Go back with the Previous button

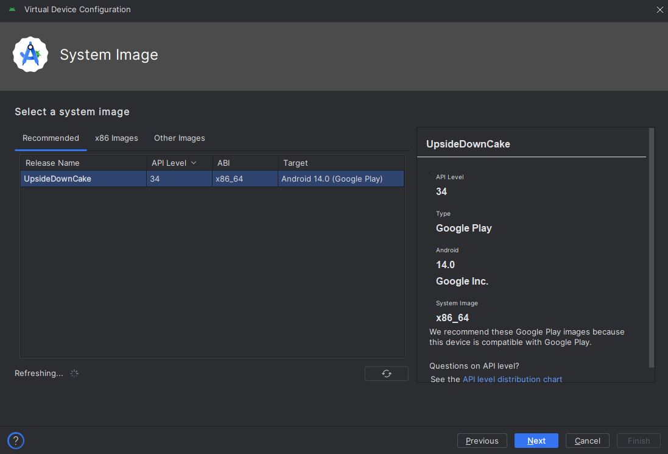[482, 440]
